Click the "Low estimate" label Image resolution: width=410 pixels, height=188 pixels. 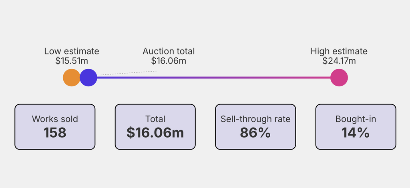[x=72, y=51]
